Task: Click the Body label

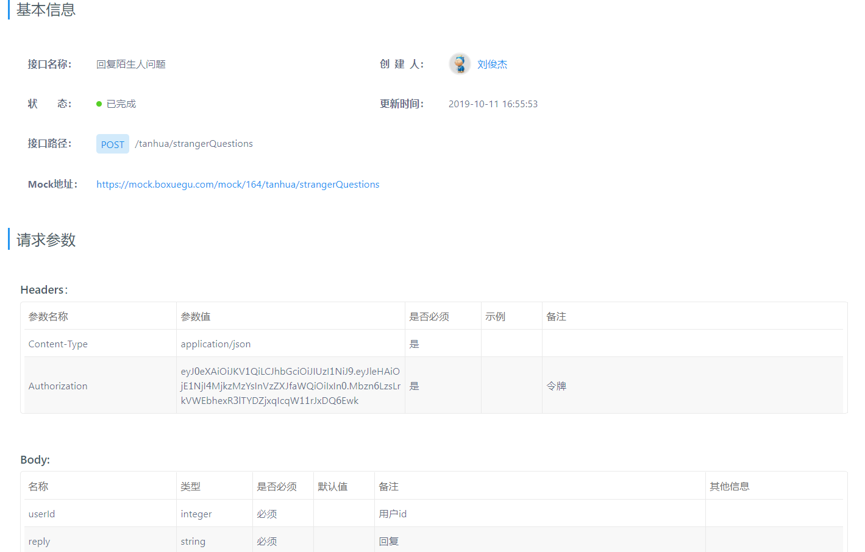Action: [35, 459]
